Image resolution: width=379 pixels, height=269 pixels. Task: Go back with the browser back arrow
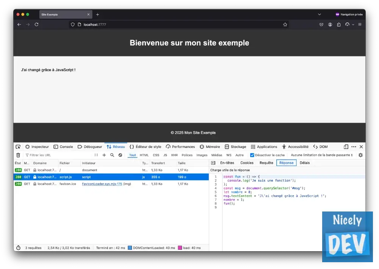19,24
